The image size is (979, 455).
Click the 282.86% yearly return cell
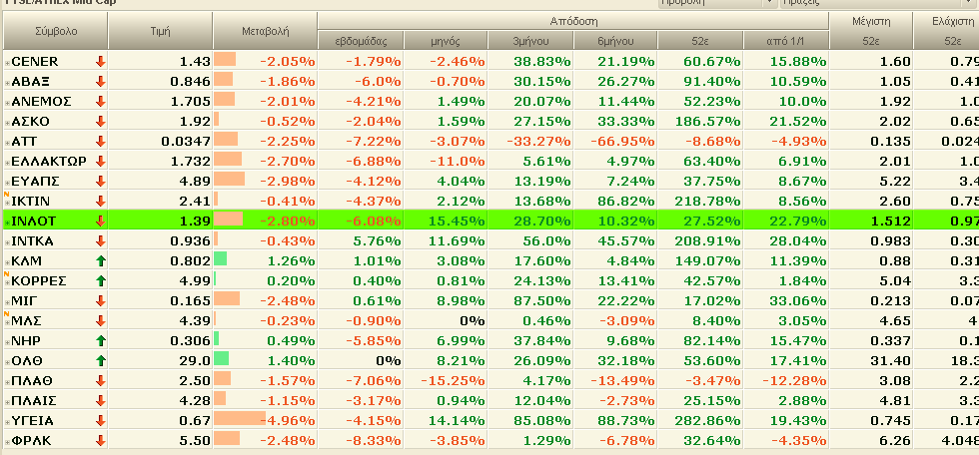tap(708, 420)
